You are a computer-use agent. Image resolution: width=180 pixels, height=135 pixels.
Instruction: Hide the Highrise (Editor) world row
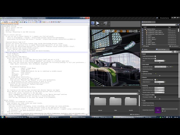coord(143,29)
